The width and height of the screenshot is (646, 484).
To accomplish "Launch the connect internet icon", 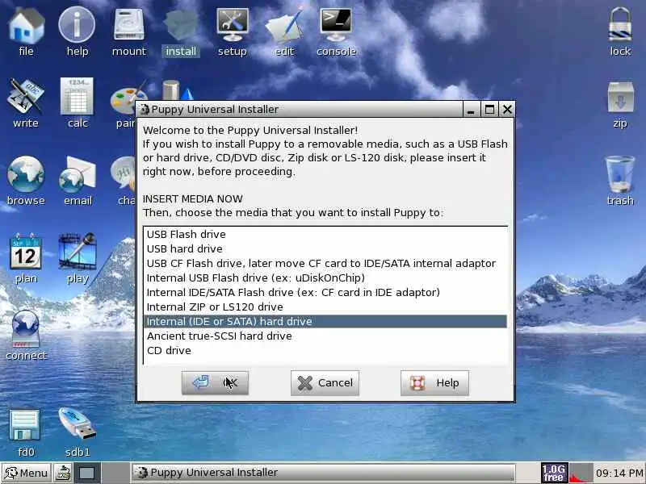I will [26, 336].
